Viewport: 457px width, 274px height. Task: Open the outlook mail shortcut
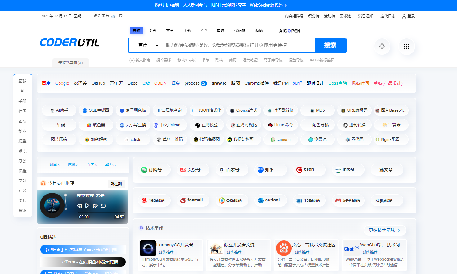click(x=271, y=200)
